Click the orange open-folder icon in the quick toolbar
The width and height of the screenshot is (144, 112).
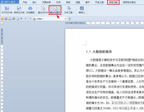coord(2,19)
